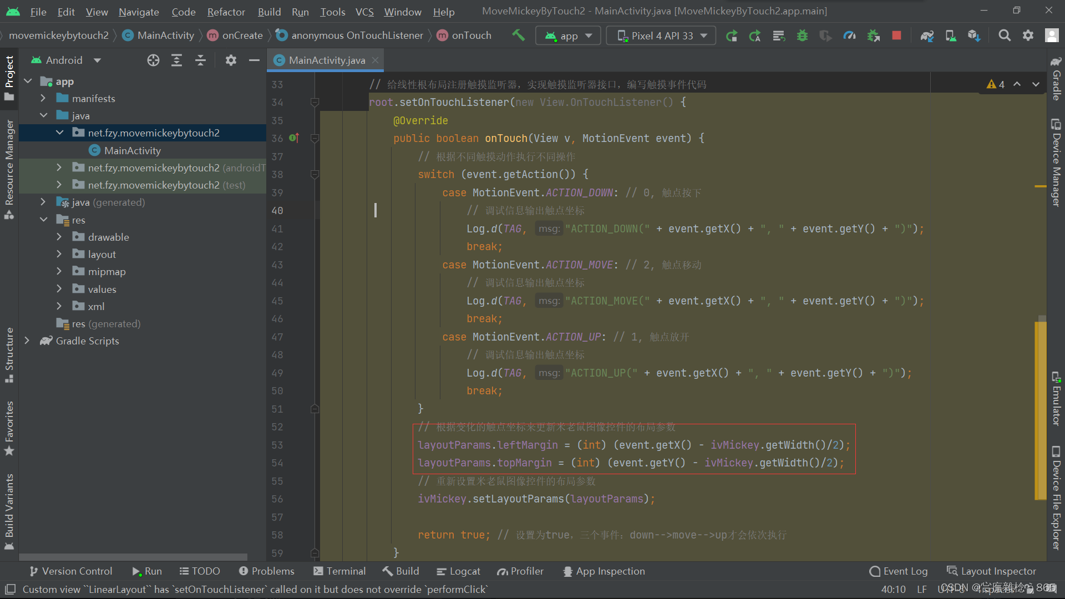Expand net.fzy.movemickeybytouch2 (test) package
This screenshot has height=599, width=1065.
point(59,185)
